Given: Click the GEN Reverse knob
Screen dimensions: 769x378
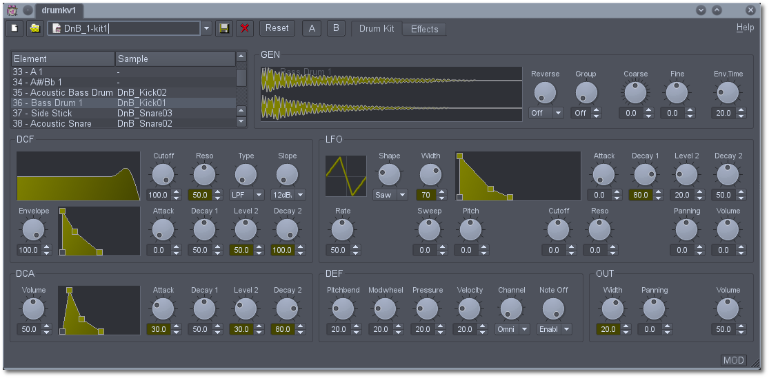Looking at the screenshot, I should 545,92.
